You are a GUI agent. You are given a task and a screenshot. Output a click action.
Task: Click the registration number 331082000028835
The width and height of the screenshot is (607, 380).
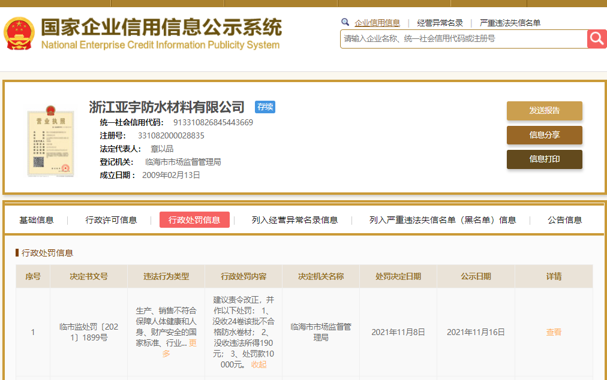tap(171, 136)
